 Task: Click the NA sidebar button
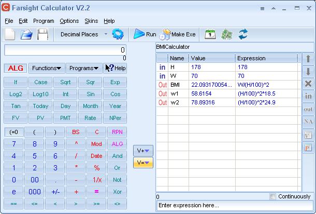point(308,122)
